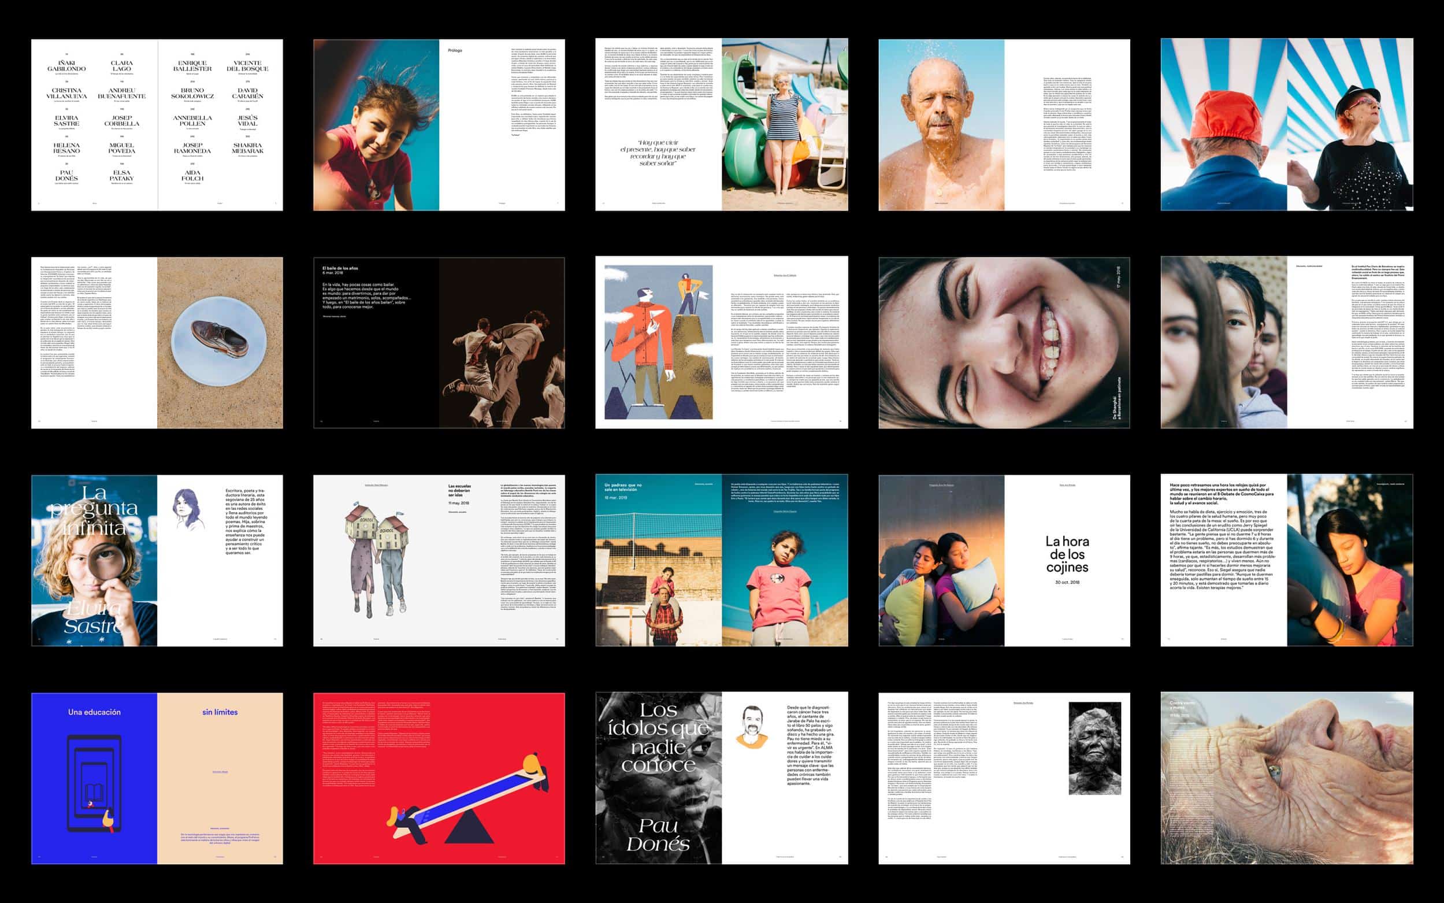The height and width of the screenshot is (903, 1444).
Task: Select the house-headed couple illustration spread
Action: [x=439, y=560]
